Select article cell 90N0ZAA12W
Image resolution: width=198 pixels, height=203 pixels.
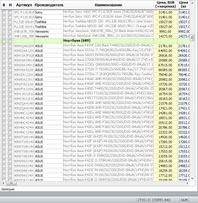(24, 51)
